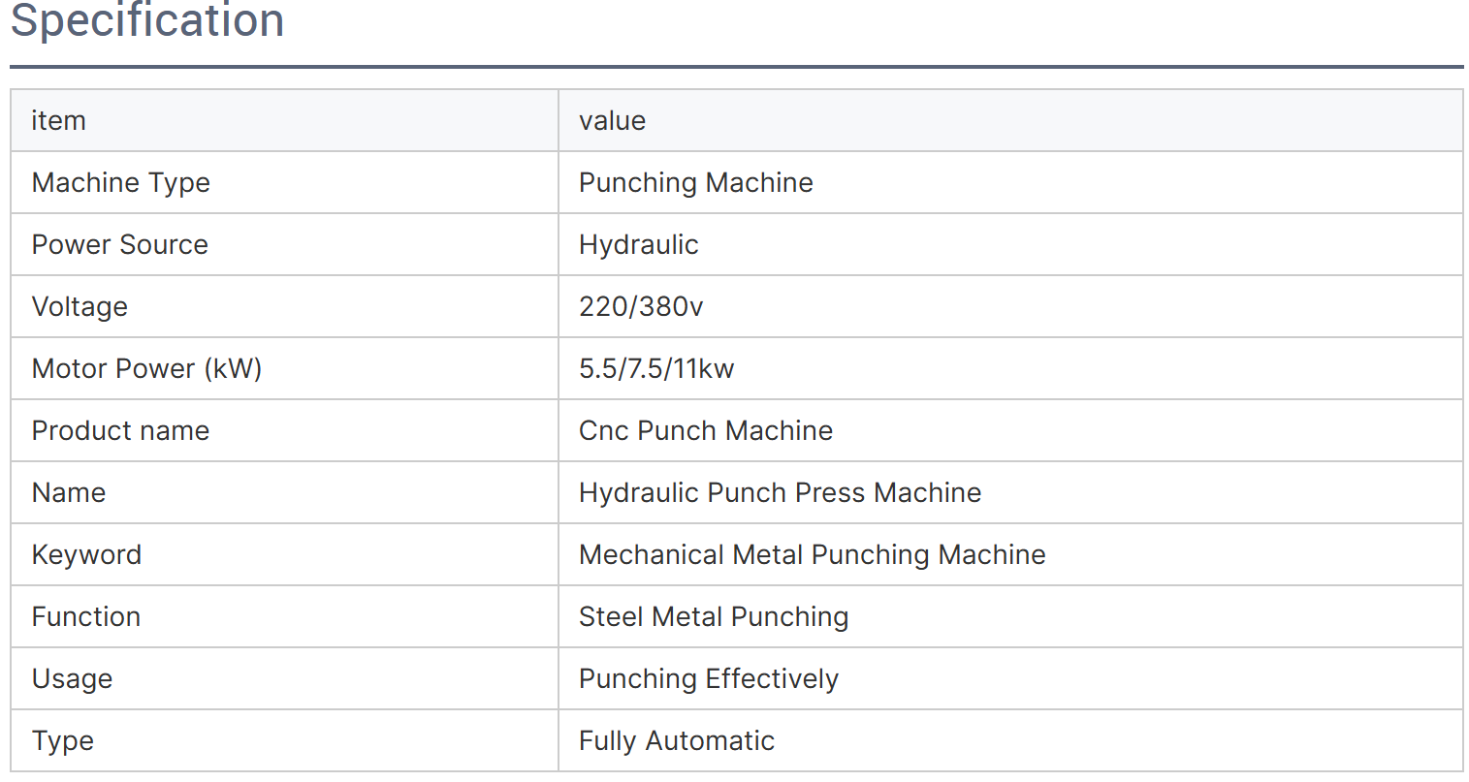Click 'Hydraulic Punch Press Machine' text
Image resolution: width=1469 pixels, height=782 pixels.
click(780, 493)
